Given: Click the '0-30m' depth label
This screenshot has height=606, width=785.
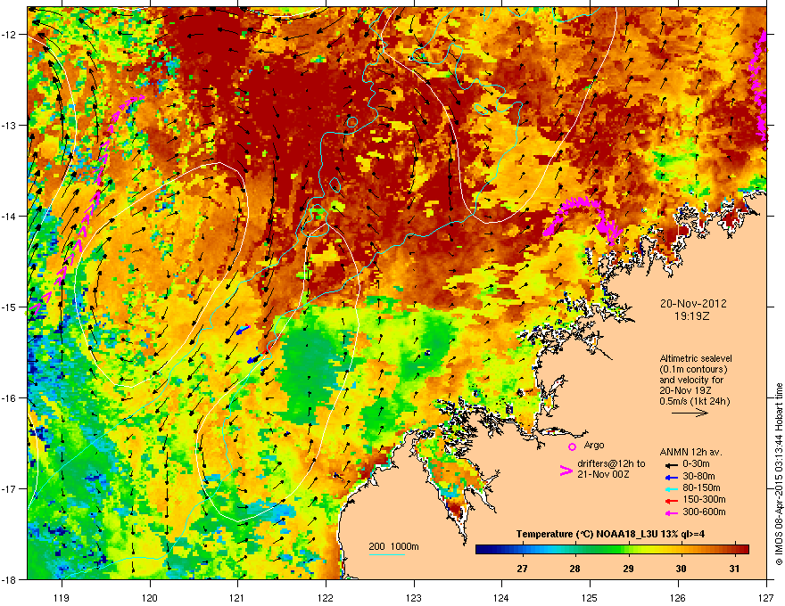Looking at the screenshot, I should 696,464.
